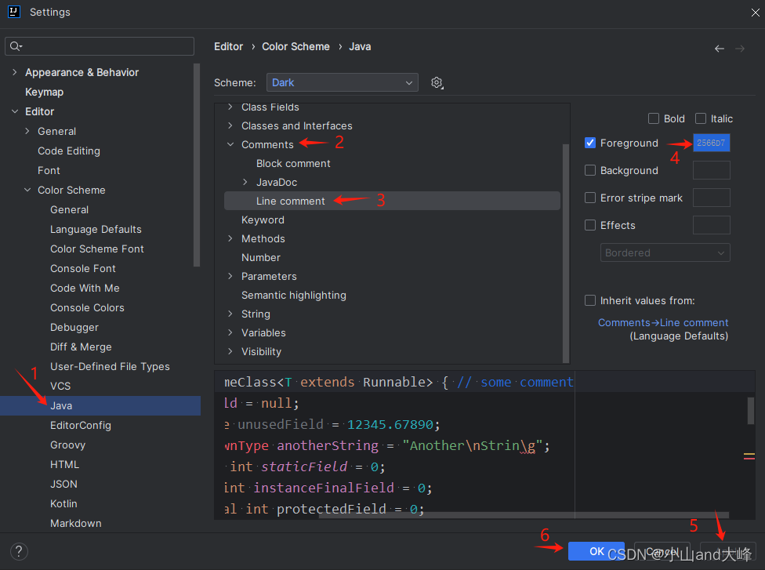765x570 pixels.
Task: Open Console Font settings
Action: [x=83, y=268]
